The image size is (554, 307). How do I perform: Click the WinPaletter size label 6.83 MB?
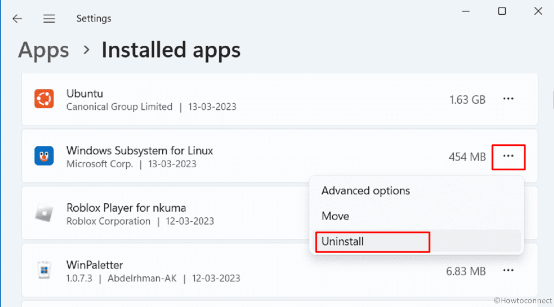pos(465,271)
